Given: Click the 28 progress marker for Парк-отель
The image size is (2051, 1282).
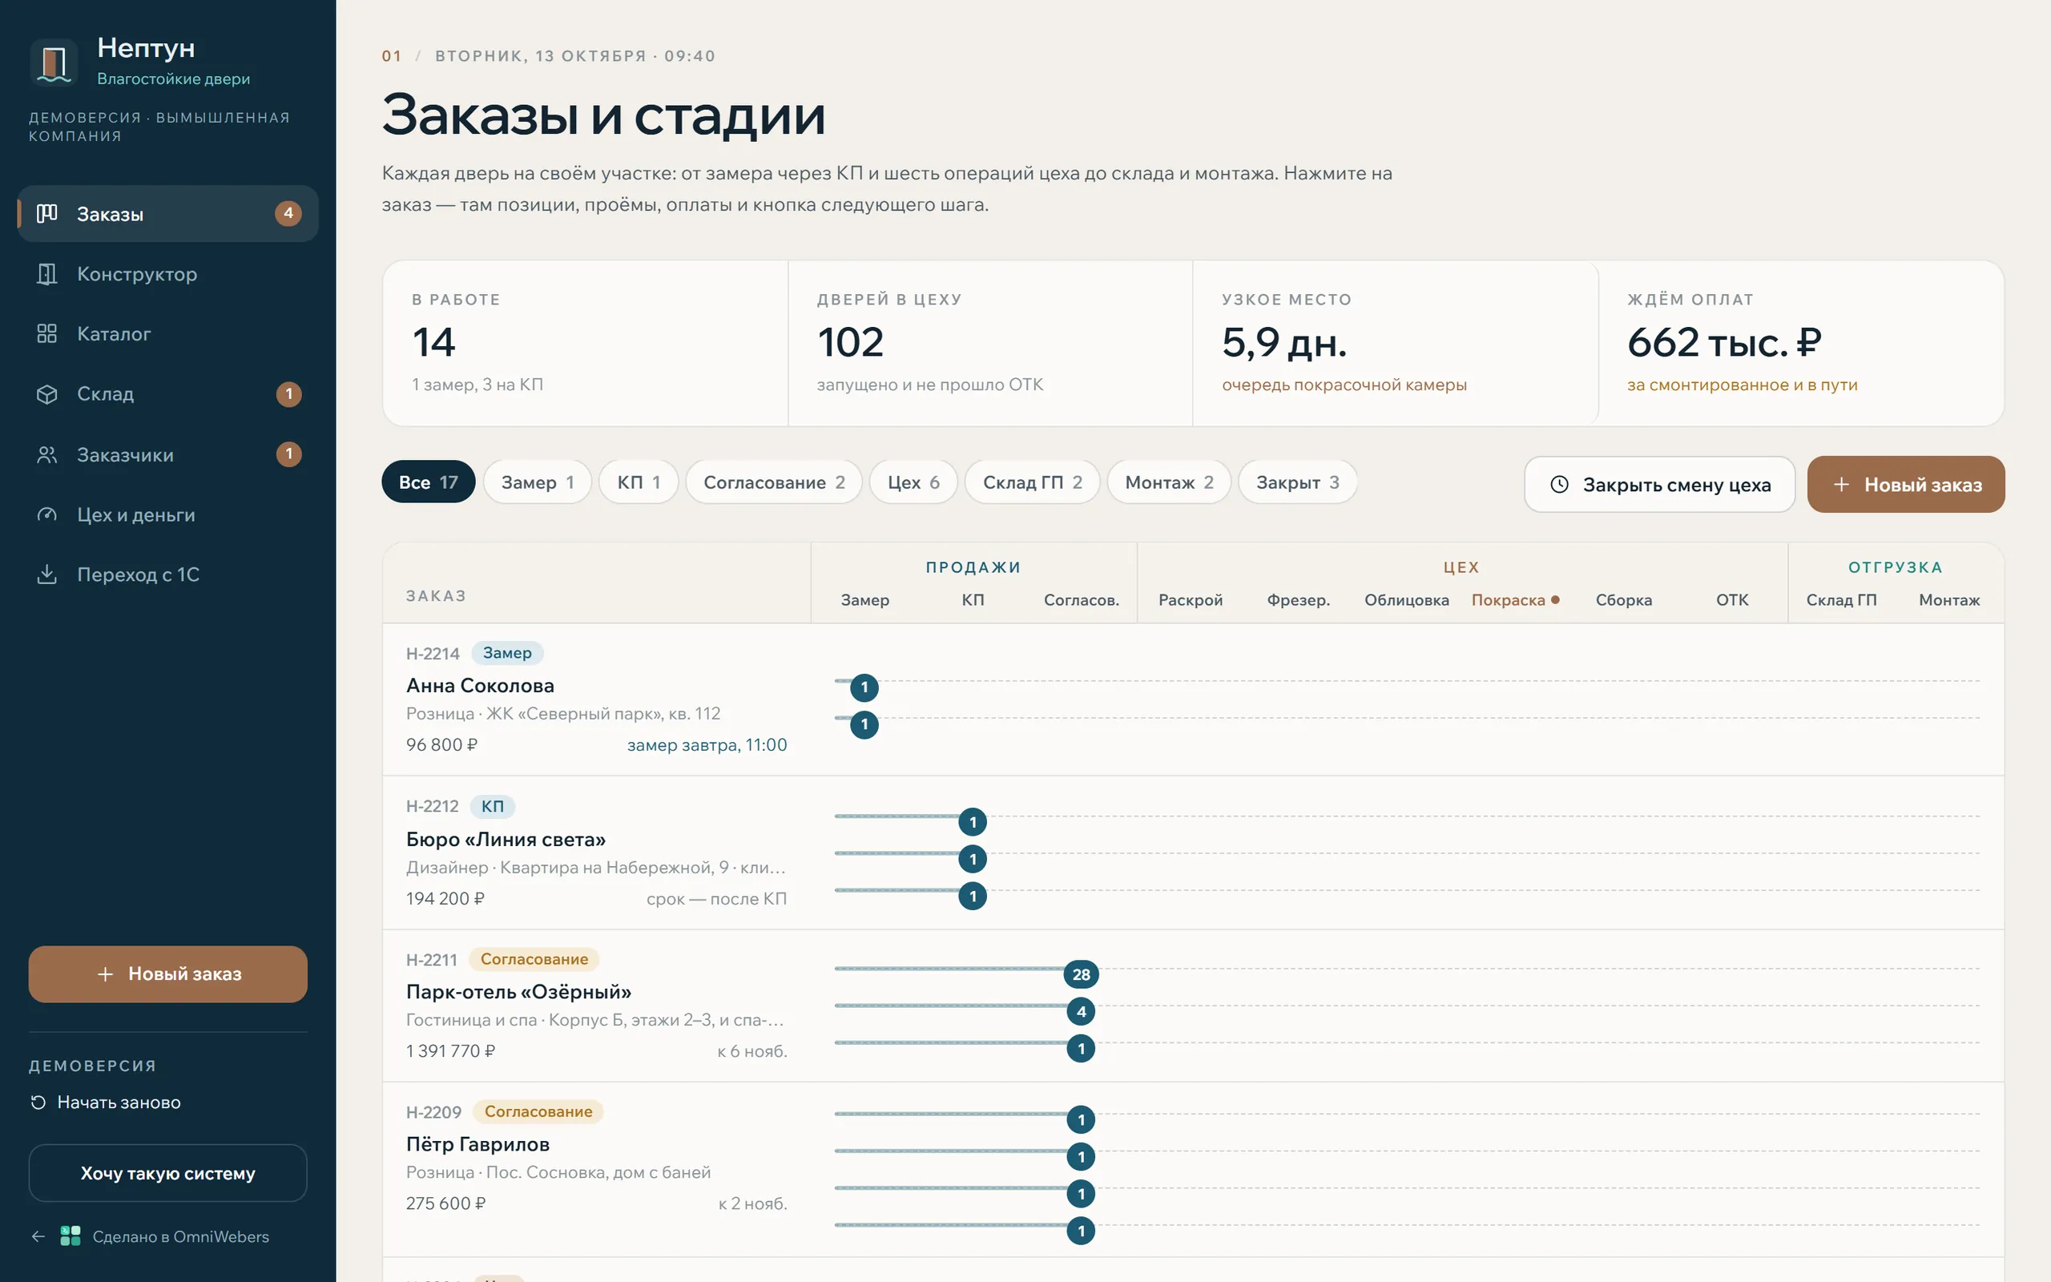Looking at the screenshot, I should click(x=1081, y=974).
